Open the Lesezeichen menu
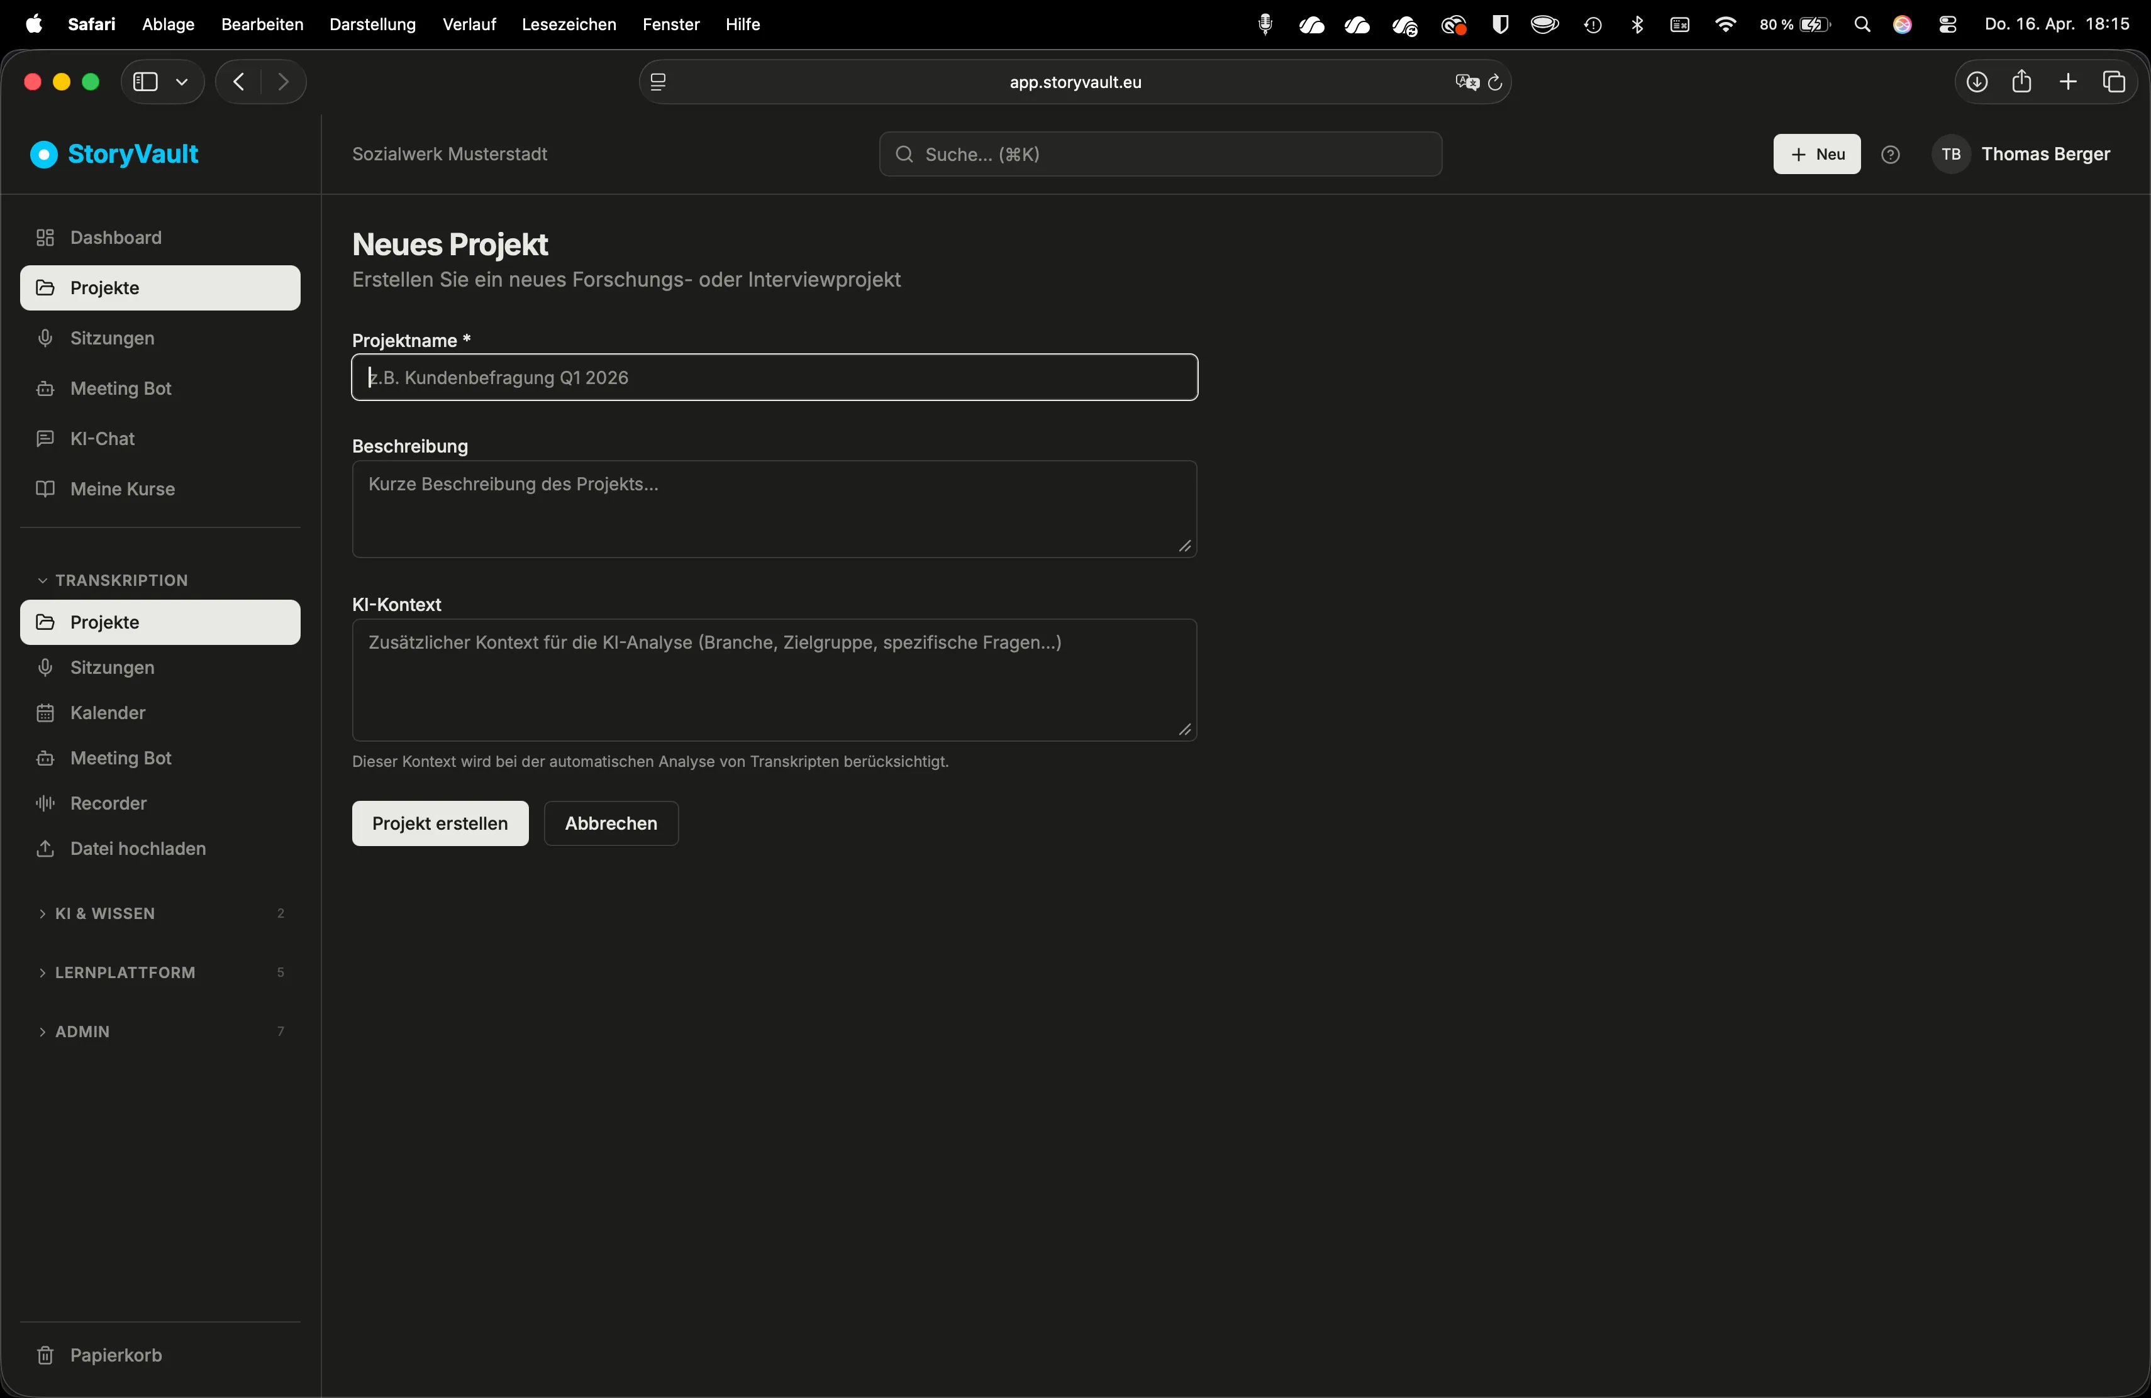This screenshot has width=2151, height=1398. 569,25
